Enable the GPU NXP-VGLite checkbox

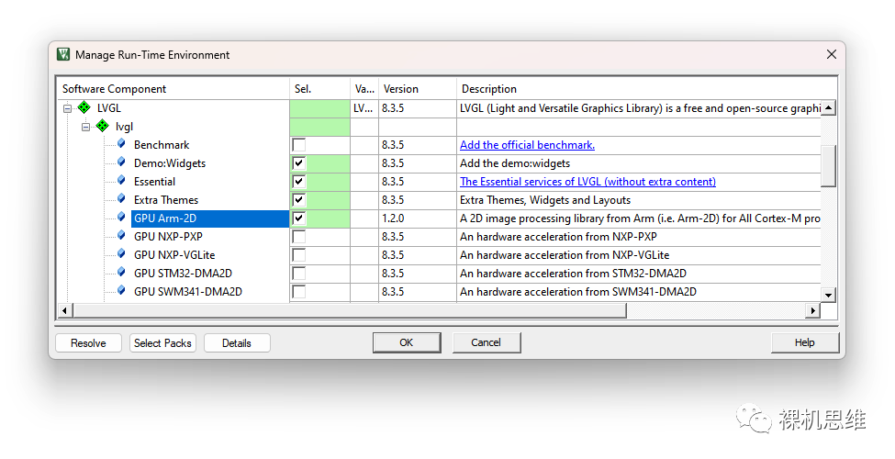click(x=298, y=254)
